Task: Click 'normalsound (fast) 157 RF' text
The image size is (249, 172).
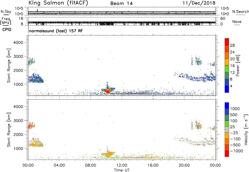Action: click(x=56, y=31)
